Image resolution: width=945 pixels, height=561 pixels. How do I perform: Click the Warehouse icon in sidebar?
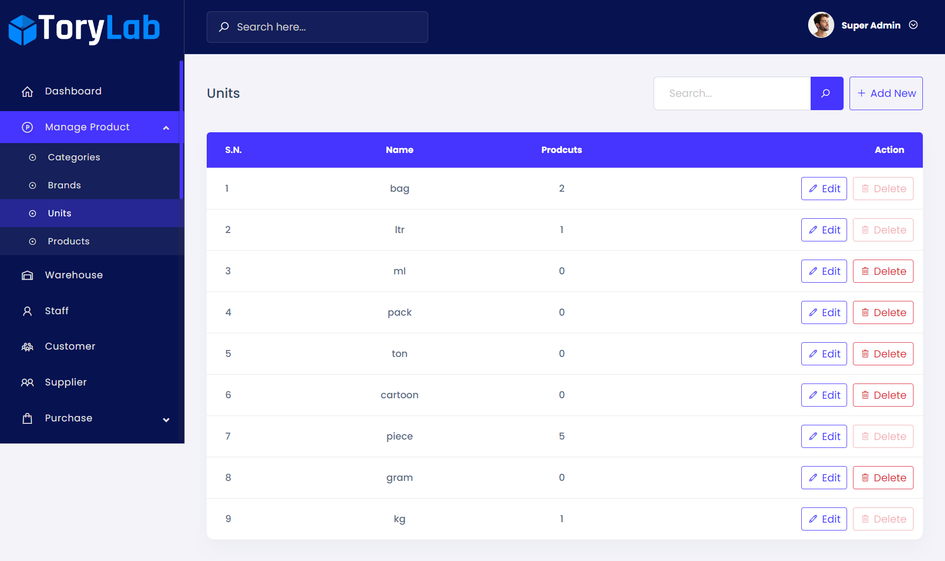[x=28, y=275]
